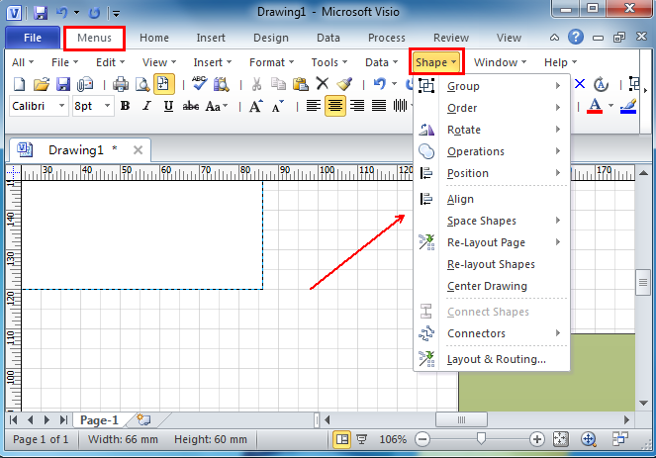Click the Format Painter brush icon

(x=344, y=84)
